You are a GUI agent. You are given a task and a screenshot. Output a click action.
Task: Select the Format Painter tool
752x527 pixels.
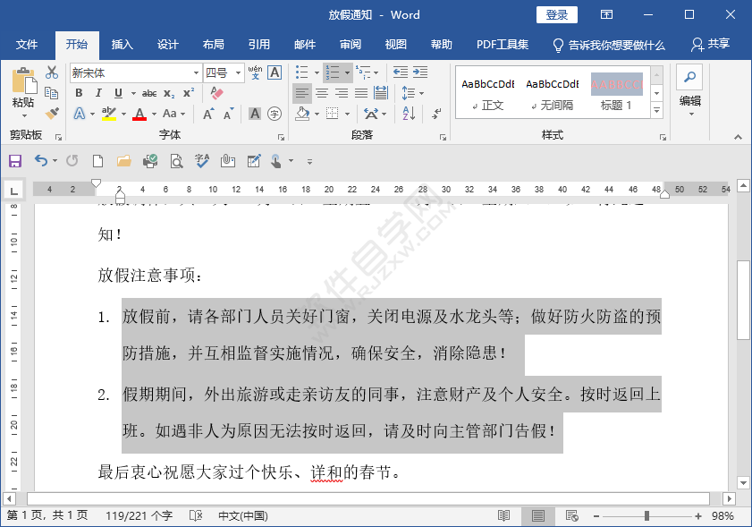pos(51,114)
